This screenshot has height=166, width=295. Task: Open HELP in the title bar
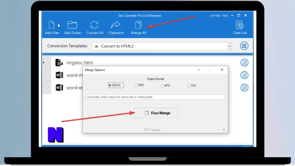click(225, 16)
